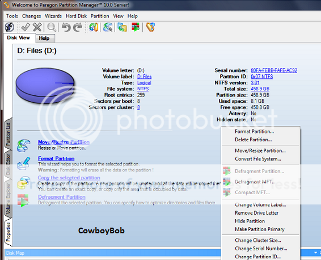Open the Changes menu
Screen dimensions: 321x260
point(31,16)
